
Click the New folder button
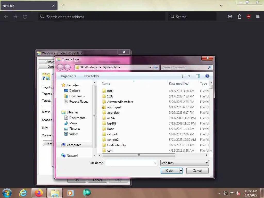[92, 76]
